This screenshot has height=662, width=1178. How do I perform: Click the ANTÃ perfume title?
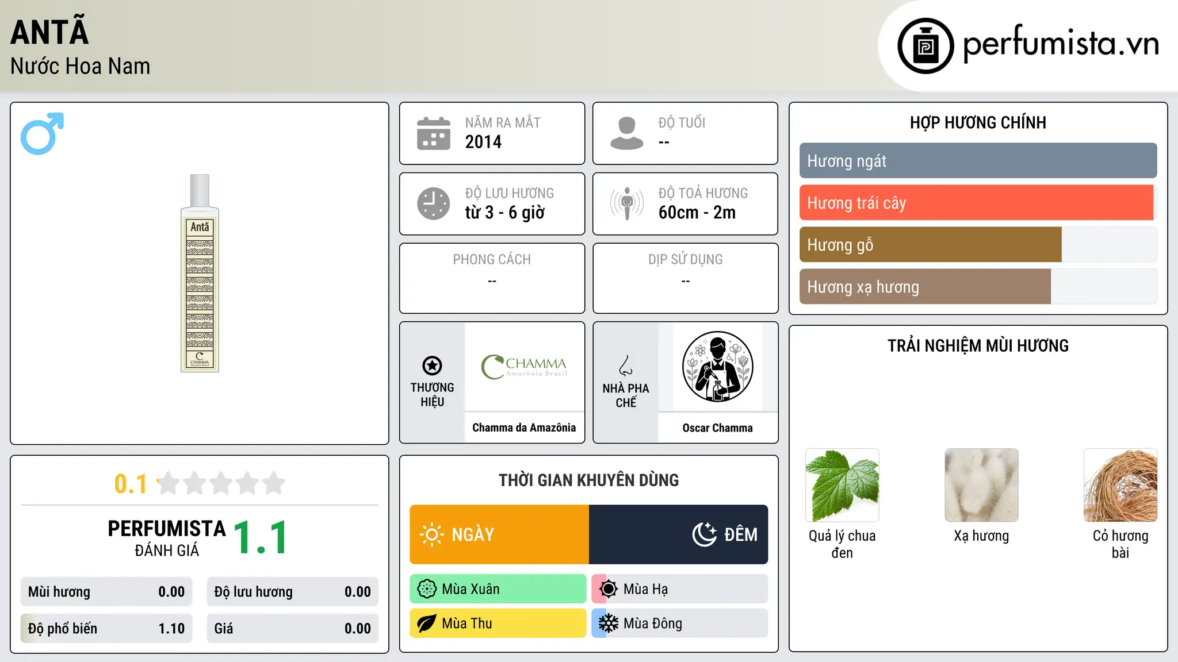[49, 30]
